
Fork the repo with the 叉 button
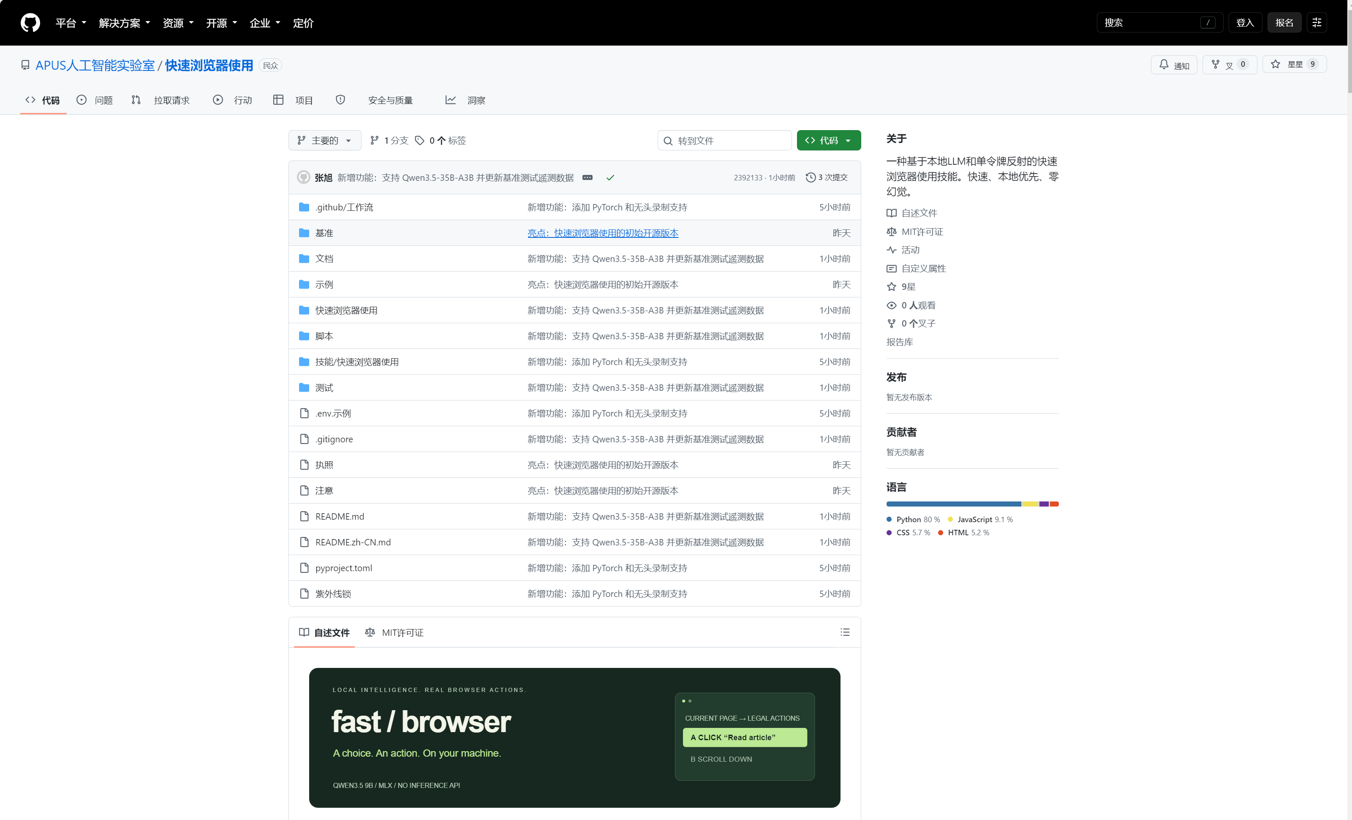[1229, 65]
